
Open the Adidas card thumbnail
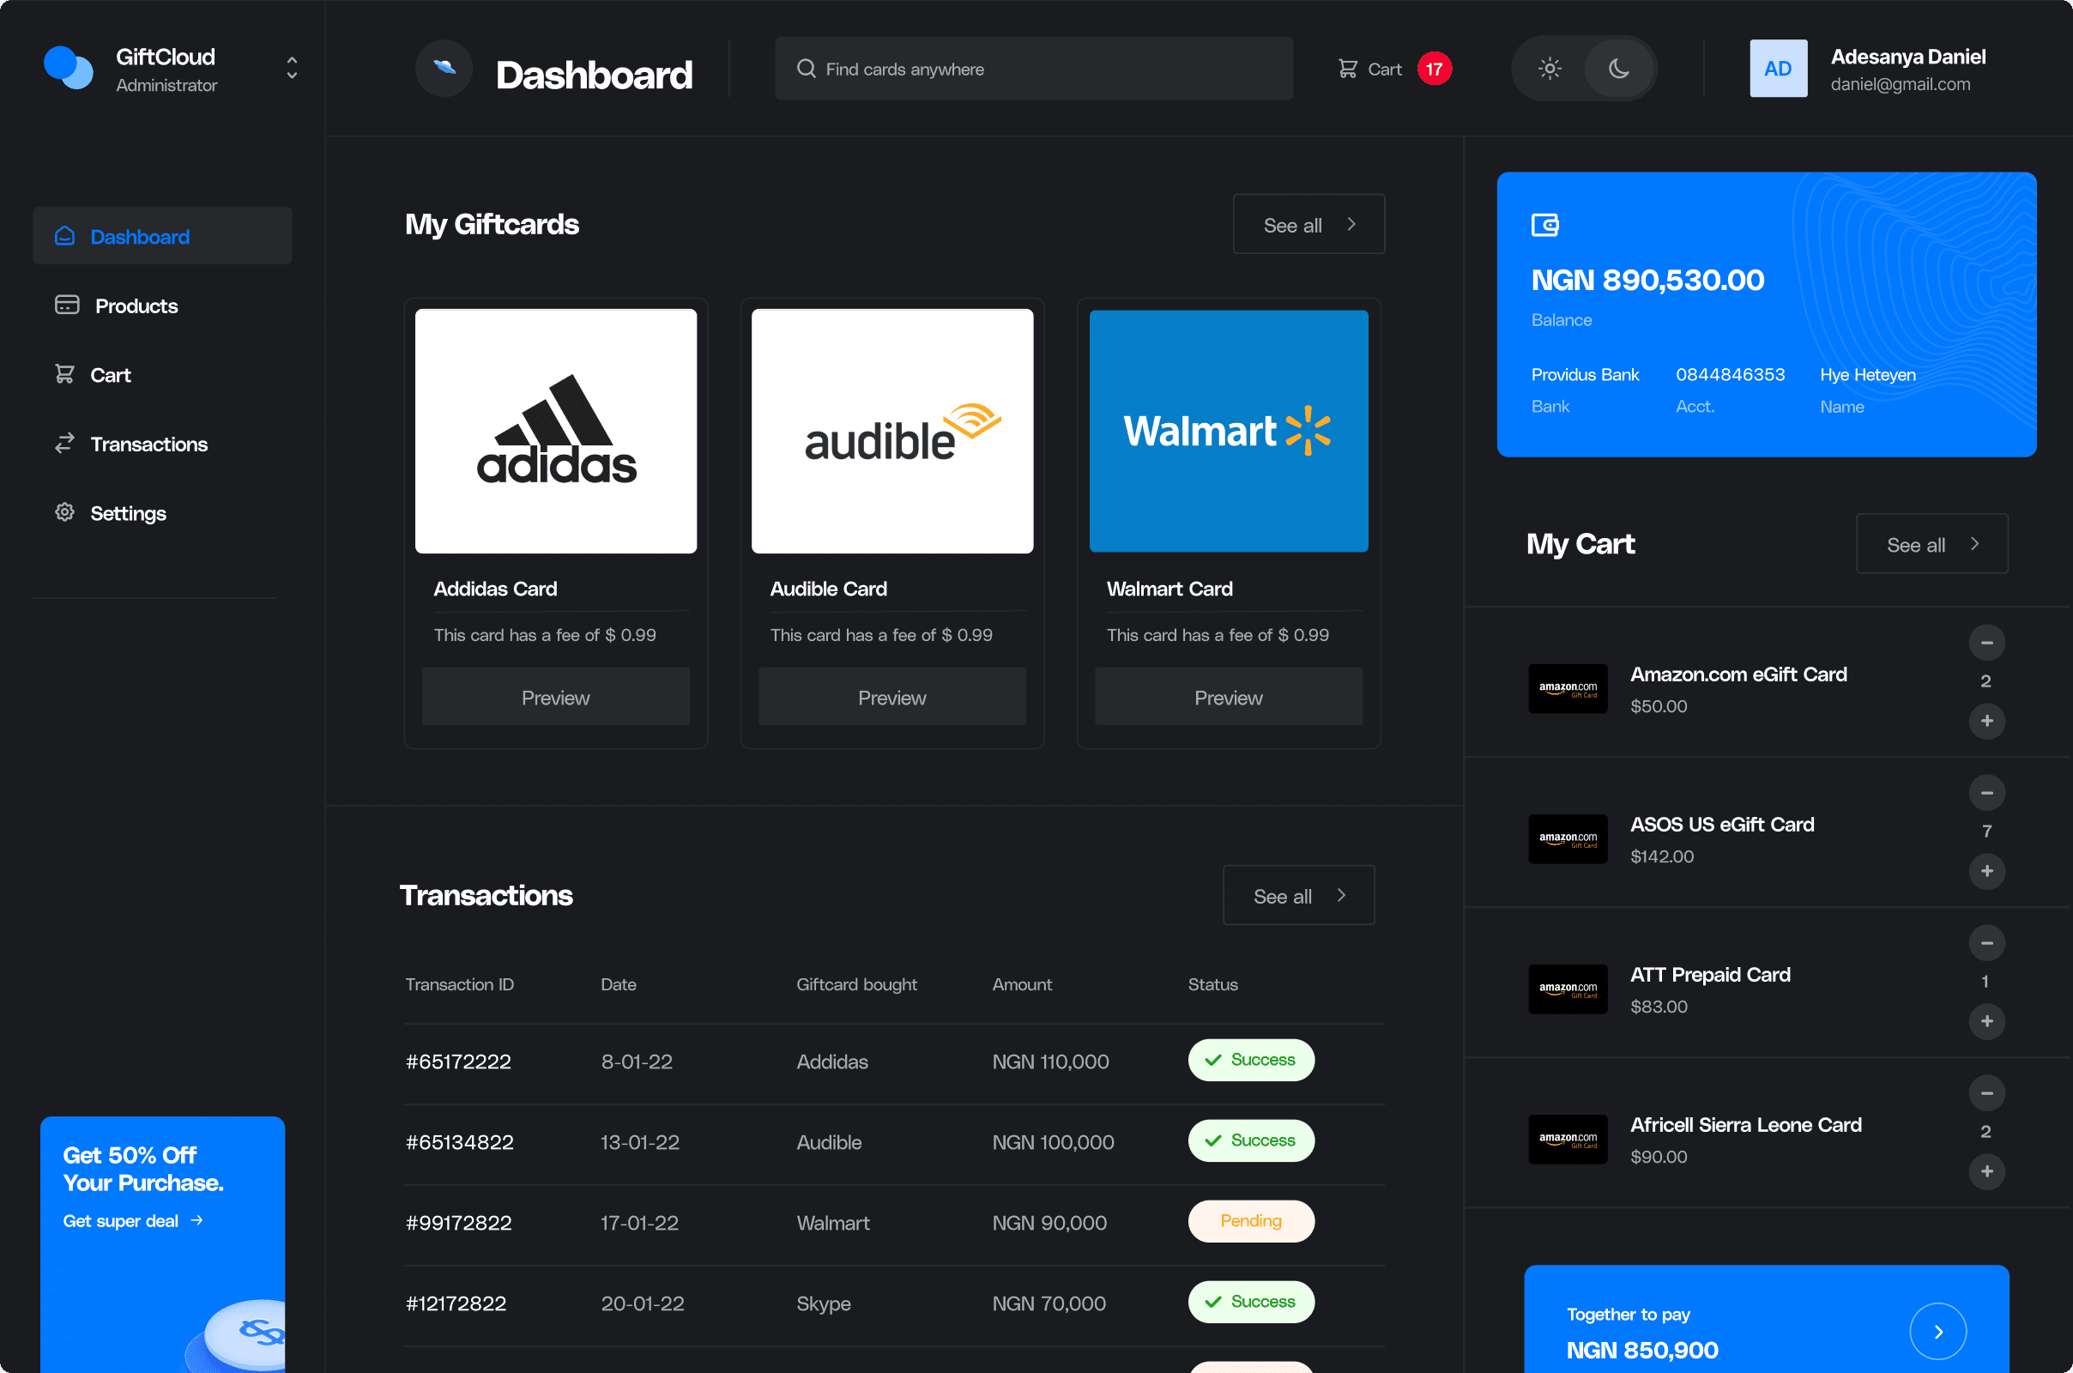556,431
